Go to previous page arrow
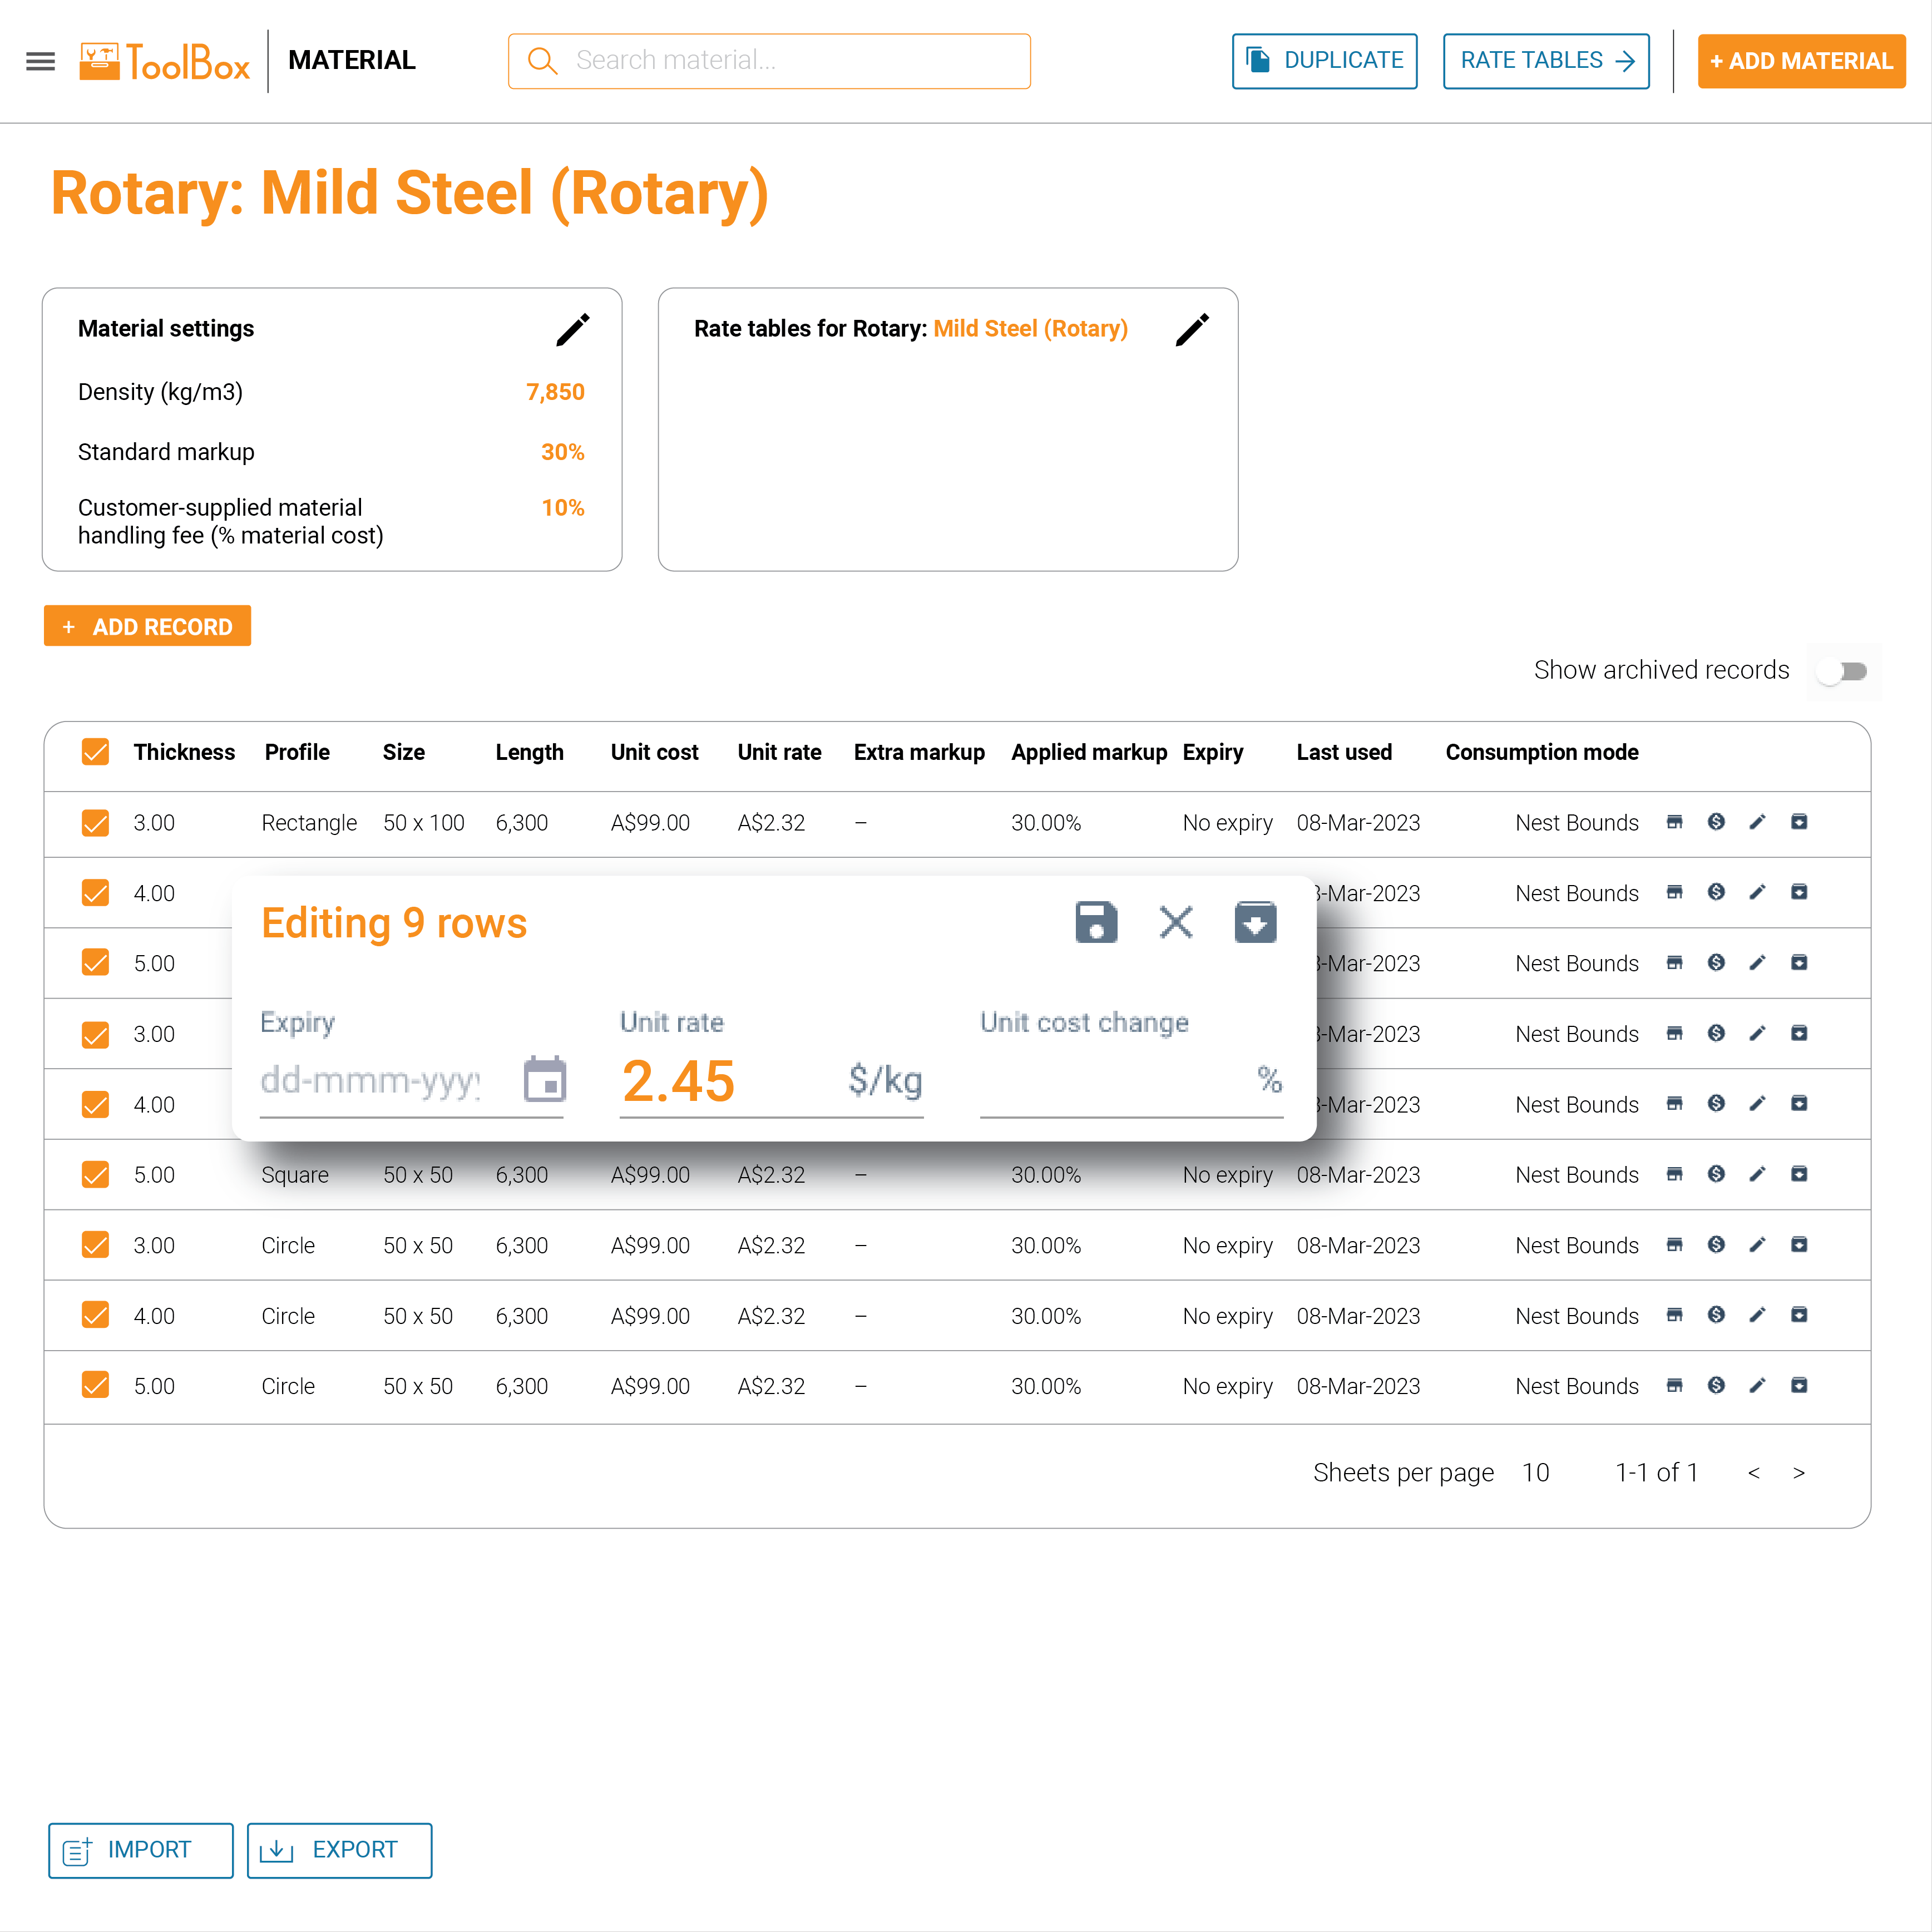 click(x=1754, y=1473)
